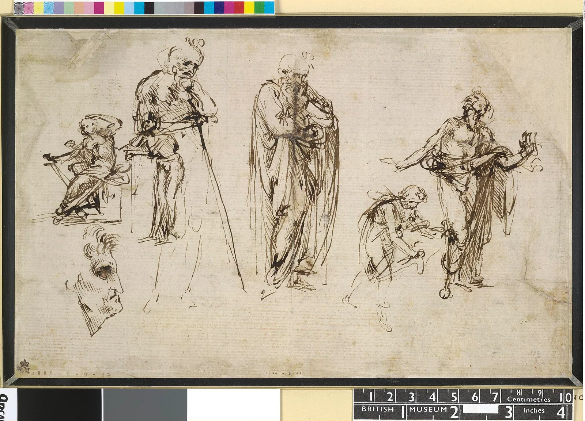
Task: Click the white blank label on the ruler
Action: (481, 408)
